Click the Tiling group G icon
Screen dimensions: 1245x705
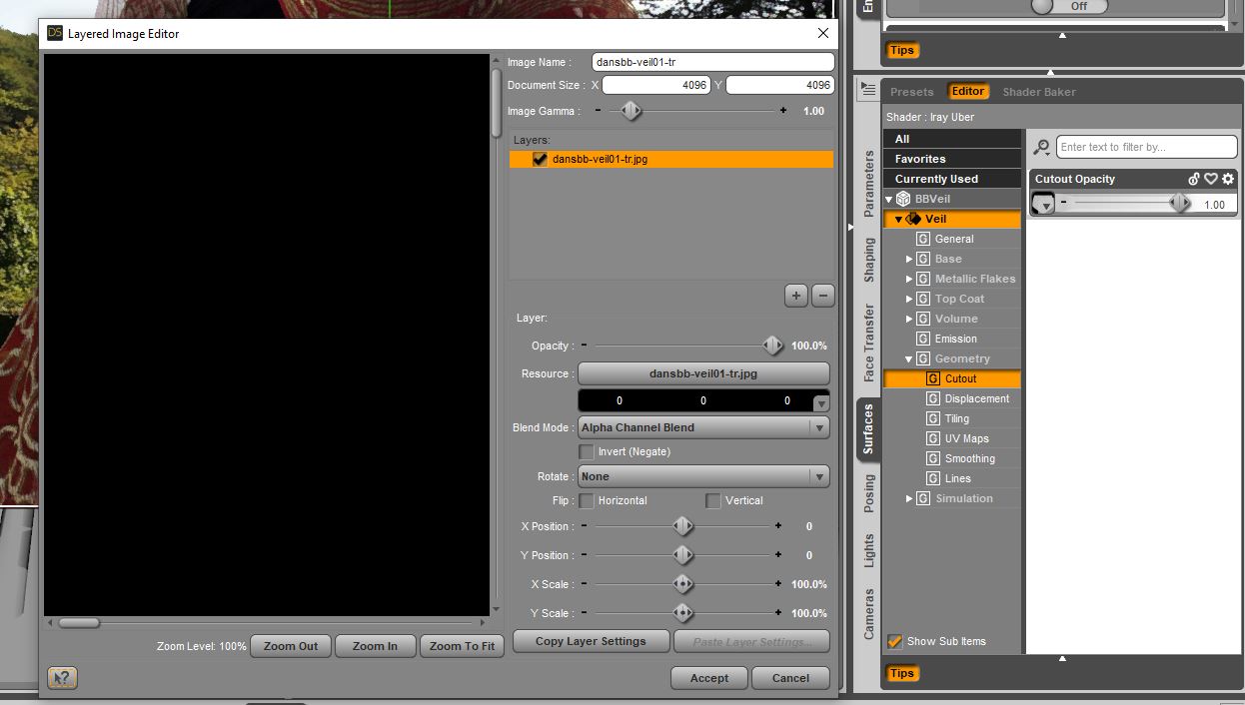[x=933, y=418]
